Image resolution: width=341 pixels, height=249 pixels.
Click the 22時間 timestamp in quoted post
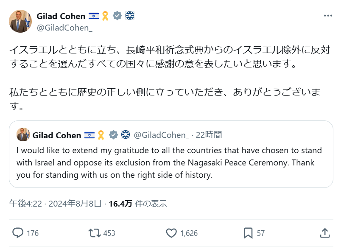[209, 135]
